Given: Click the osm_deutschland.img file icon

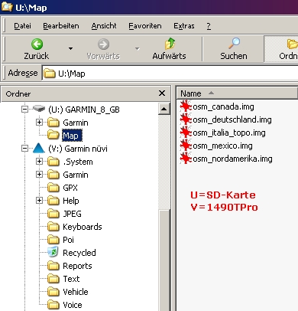Looking at the screenshot, I should 186,119.
